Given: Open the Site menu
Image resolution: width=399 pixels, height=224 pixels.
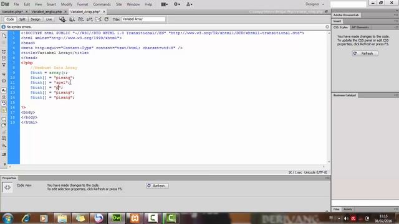Looking at the screenshot, I should coord(119,4).
